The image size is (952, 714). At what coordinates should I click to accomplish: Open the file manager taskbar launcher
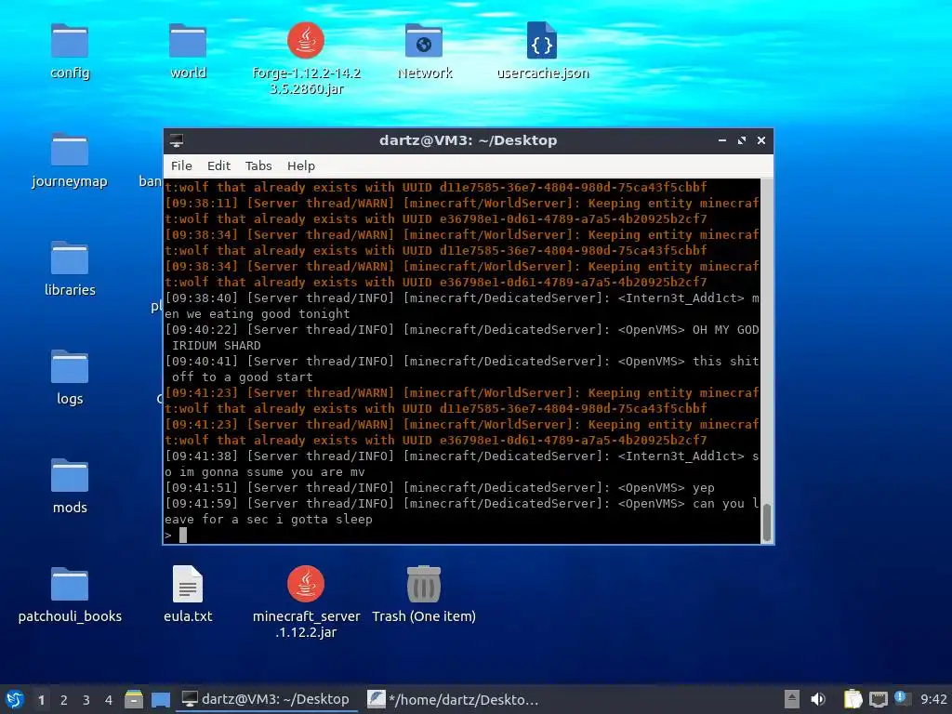click(x=134, y=699)
